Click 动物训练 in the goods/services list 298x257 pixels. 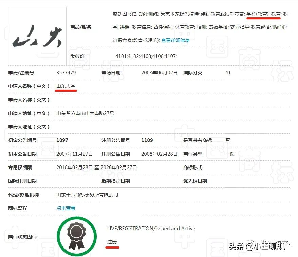[148, 14]
